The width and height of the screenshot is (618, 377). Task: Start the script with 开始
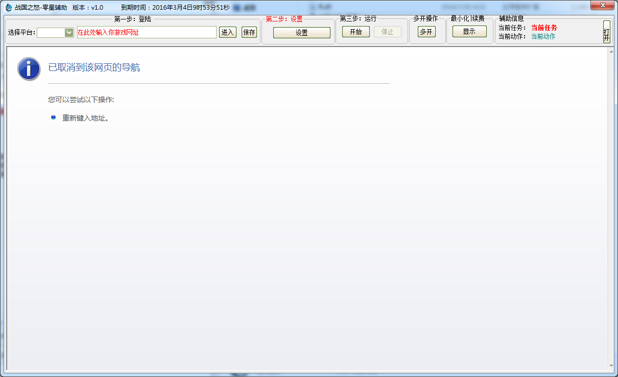[x=355, y=32]
